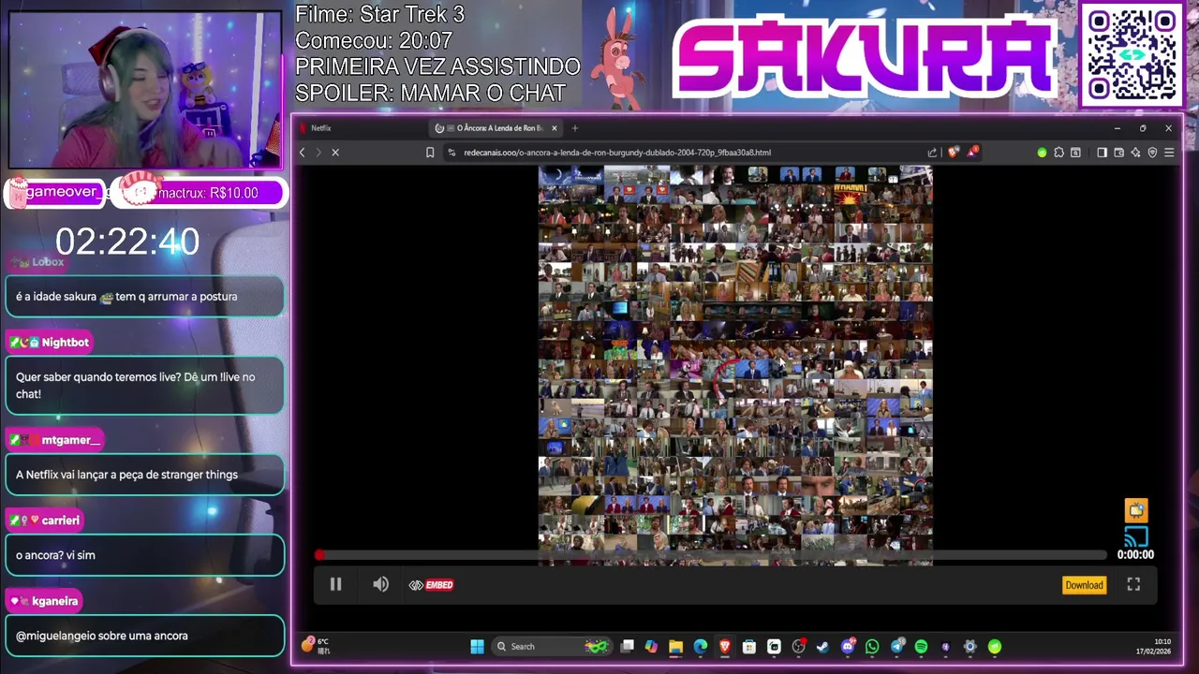The image size is (1199, 674).
Task: Click the EMBED logo in player controls
Action: [x=431, y=585]
